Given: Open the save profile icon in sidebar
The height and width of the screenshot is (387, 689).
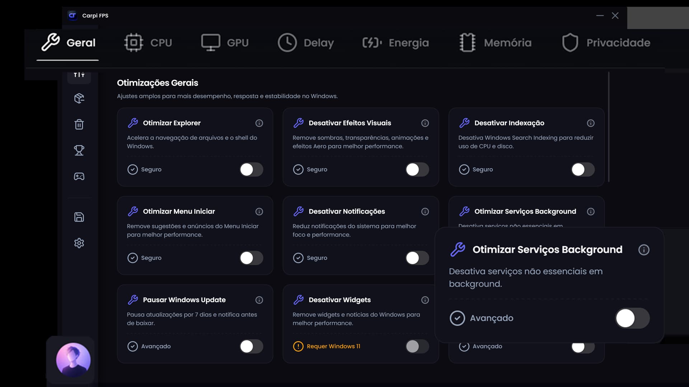Looking at the screenshot, I should tap(79, 217).
